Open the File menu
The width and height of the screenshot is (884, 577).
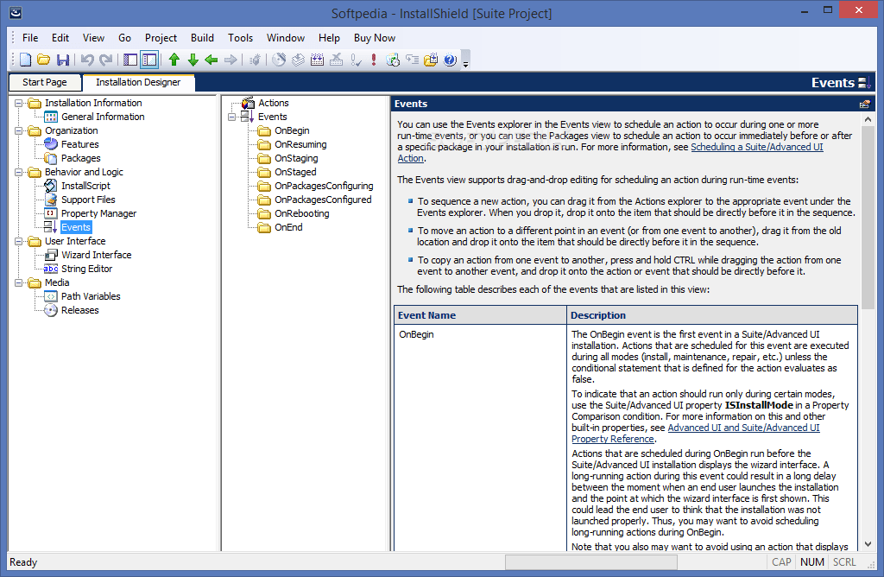coord(30,38)
